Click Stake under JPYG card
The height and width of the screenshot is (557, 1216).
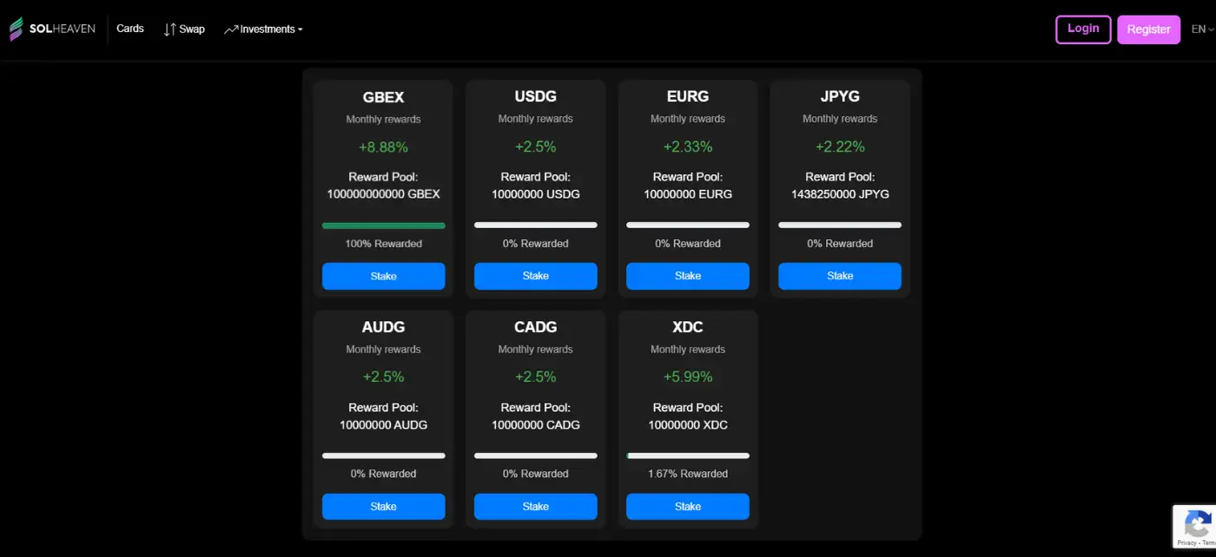point(839,276)
